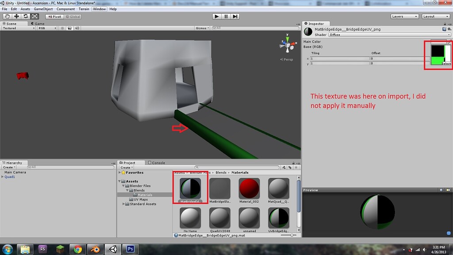Select the Rotate tool
This screenshot has width=453, height=255.
(26, 16)
